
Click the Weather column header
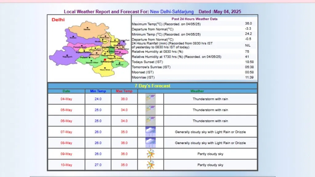pos(197,91)
